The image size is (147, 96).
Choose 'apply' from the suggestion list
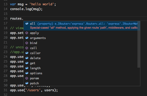coord(81,33)
